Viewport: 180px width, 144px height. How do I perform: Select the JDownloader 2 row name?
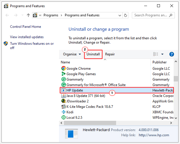[x=77, y=101]
